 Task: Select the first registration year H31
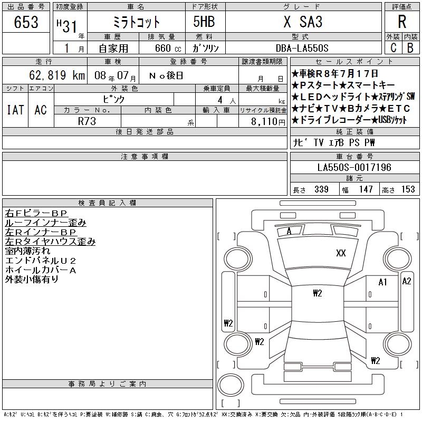click(67, 26)
